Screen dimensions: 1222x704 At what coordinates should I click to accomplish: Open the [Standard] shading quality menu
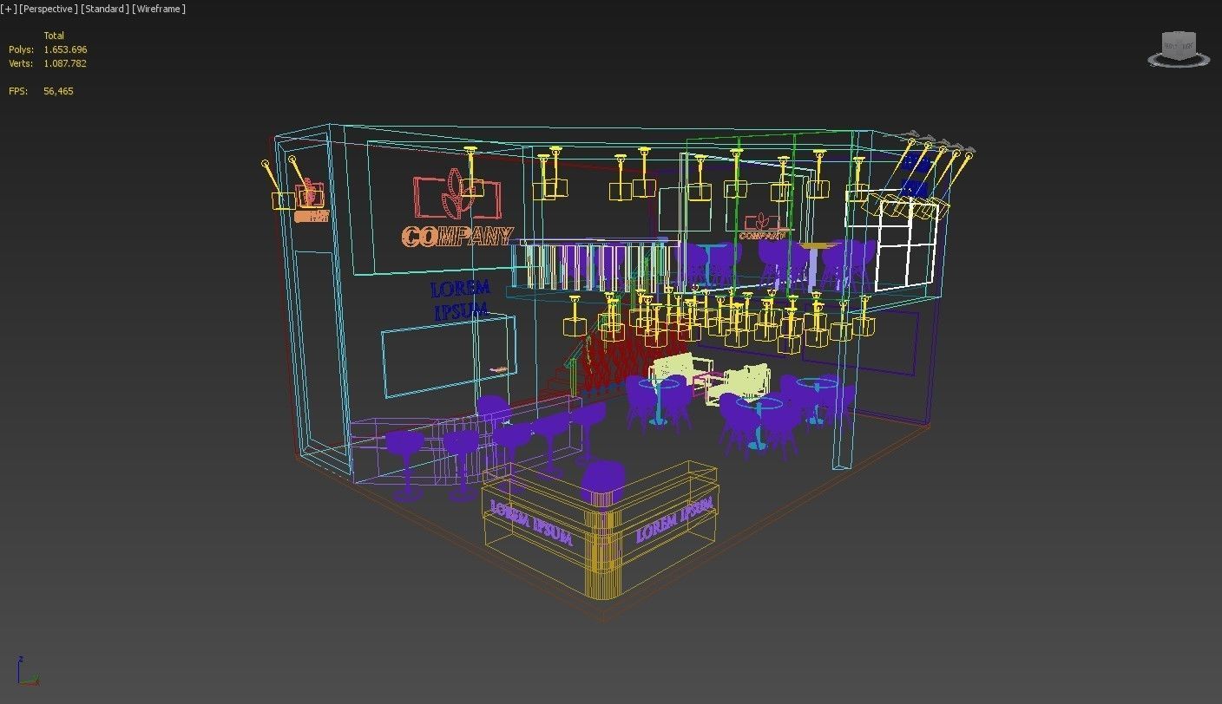105,9
